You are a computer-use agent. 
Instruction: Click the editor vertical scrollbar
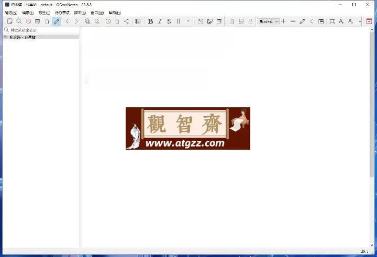pyautogui.click(x=372, y=105)
